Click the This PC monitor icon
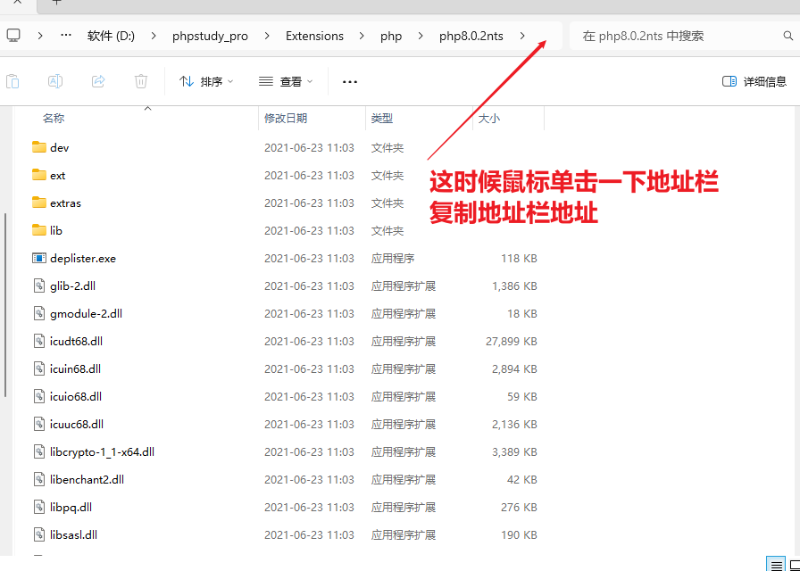The image size is (800, 571). [13, 36]
